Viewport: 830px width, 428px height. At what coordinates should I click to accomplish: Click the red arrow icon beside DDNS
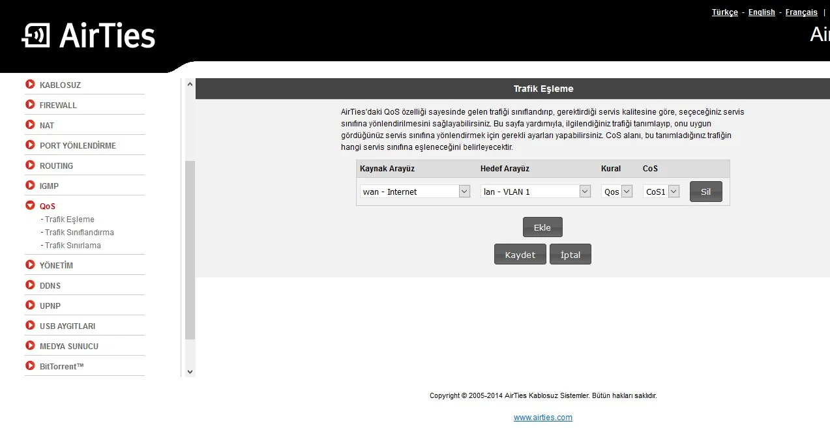[x=30, y=285]
